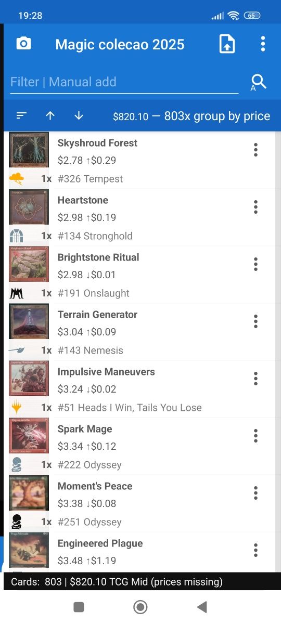
Task: Tap the Android home button
Action: point(140,607)
